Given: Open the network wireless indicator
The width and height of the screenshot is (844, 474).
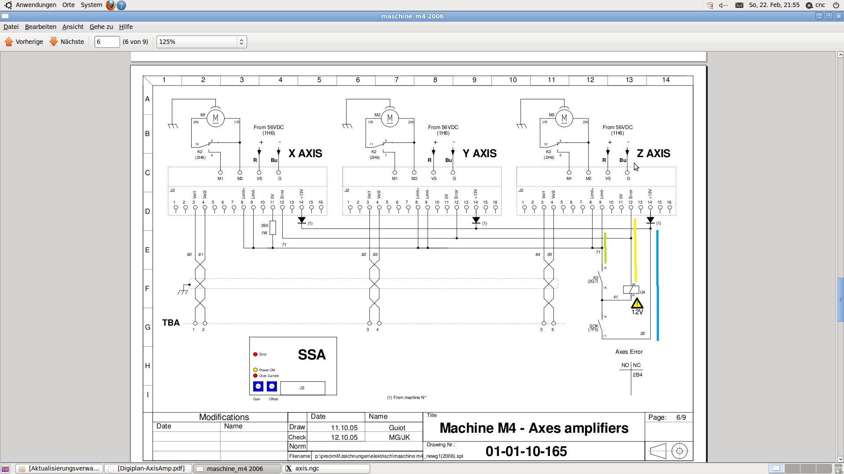Looking at the screenshot, I should click(x=710, y=5).
